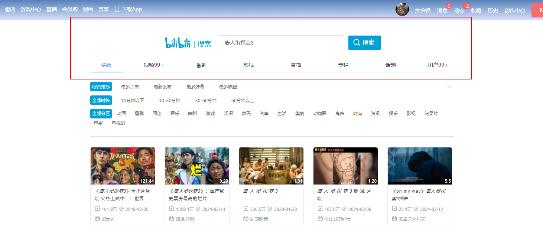
Task: Filter category to 音乐
Action: (x=175, y=114)
